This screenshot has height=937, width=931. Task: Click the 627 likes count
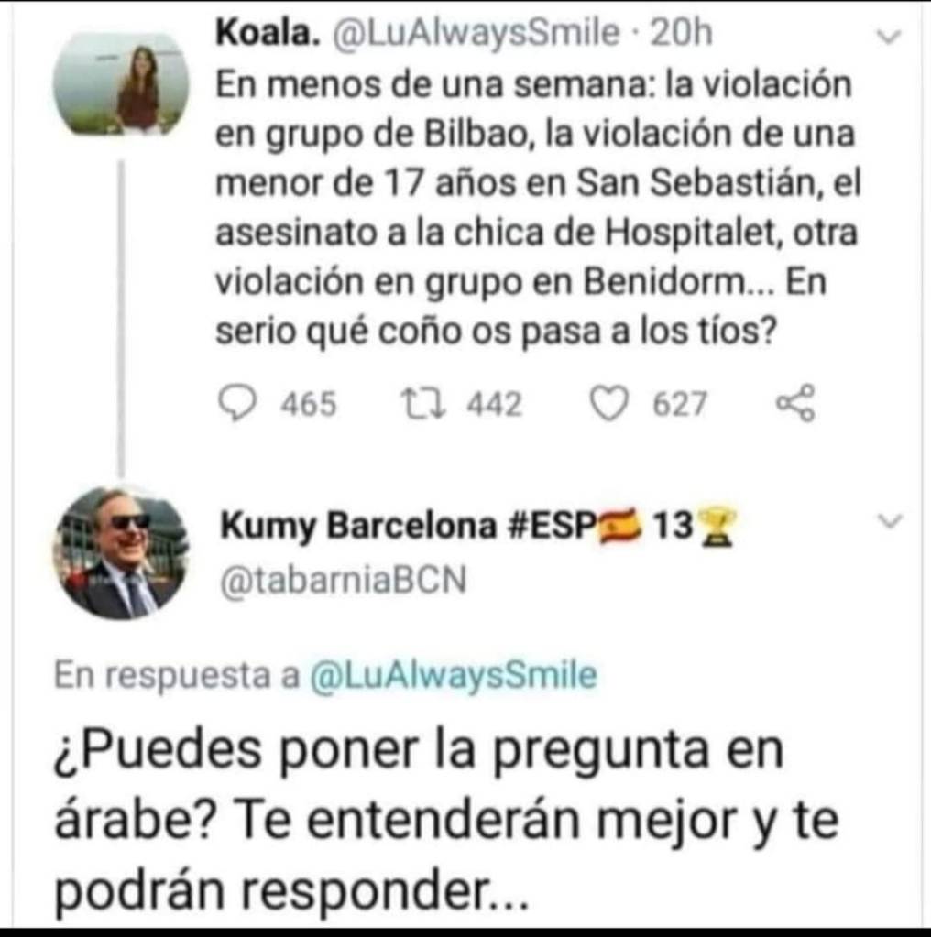click(680, 404)
